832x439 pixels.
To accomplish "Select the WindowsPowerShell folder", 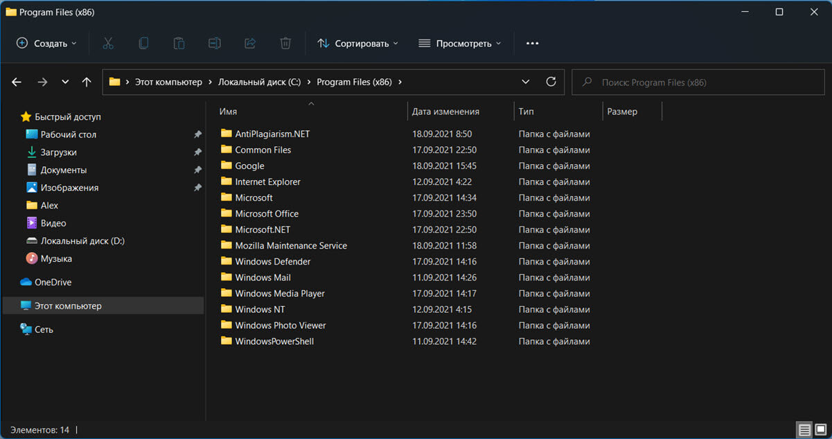I will point(274,341).
